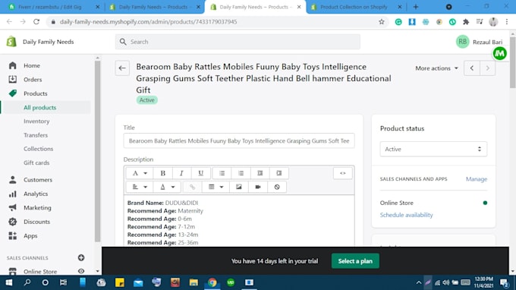Open the More actions dropdown
This screenshot has height=290, width=516.
pyautogui.click(x=436, y=68)
